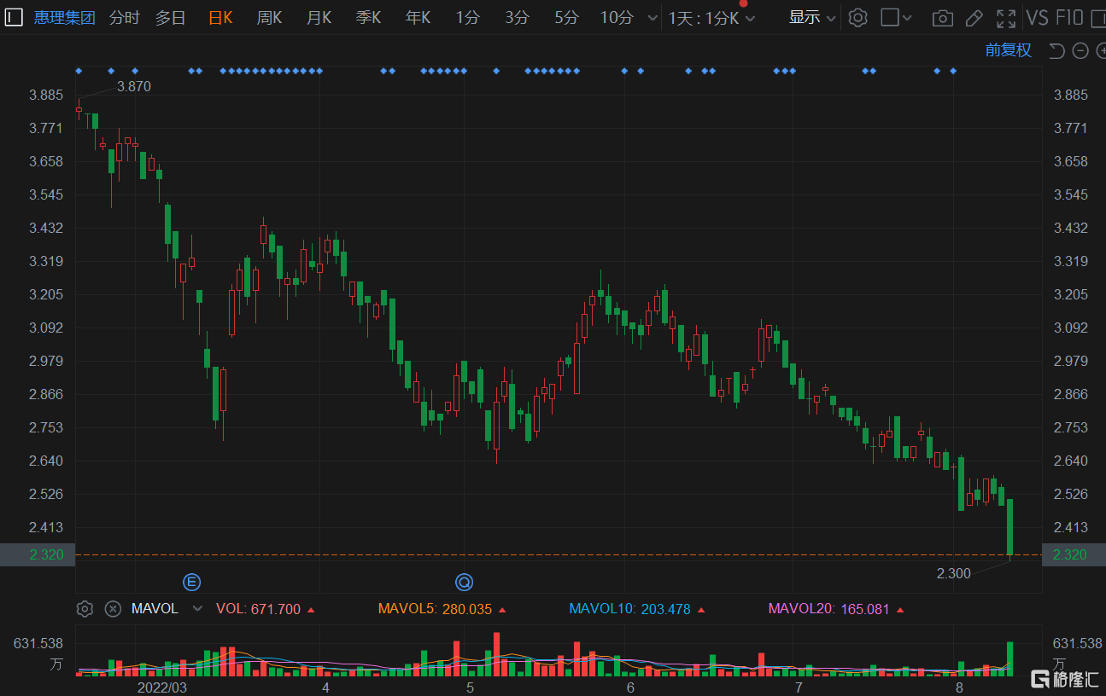This screenshot has height=696, width=1106.
Task: Expand the 显示 display dropdown
Action: tap(811, 18)
